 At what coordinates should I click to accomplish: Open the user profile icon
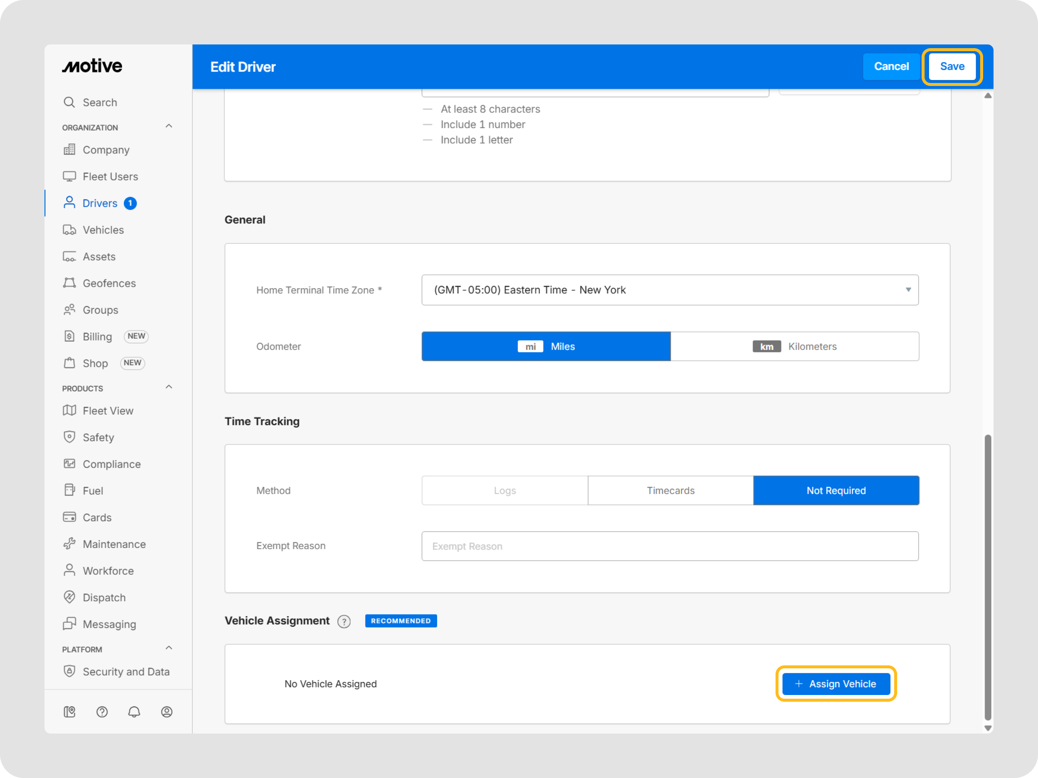166,712
